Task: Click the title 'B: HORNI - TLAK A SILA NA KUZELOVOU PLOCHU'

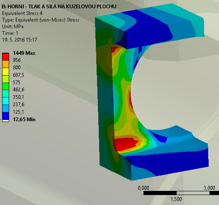Action: pos(59,7)
